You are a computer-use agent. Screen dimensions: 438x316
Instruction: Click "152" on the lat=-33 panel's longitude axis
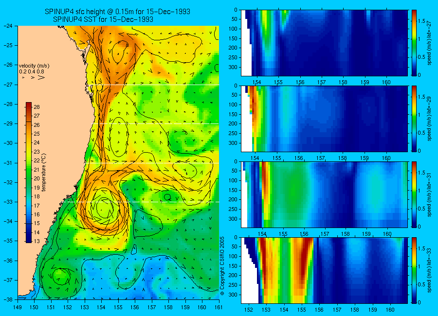tap(248, 310)
